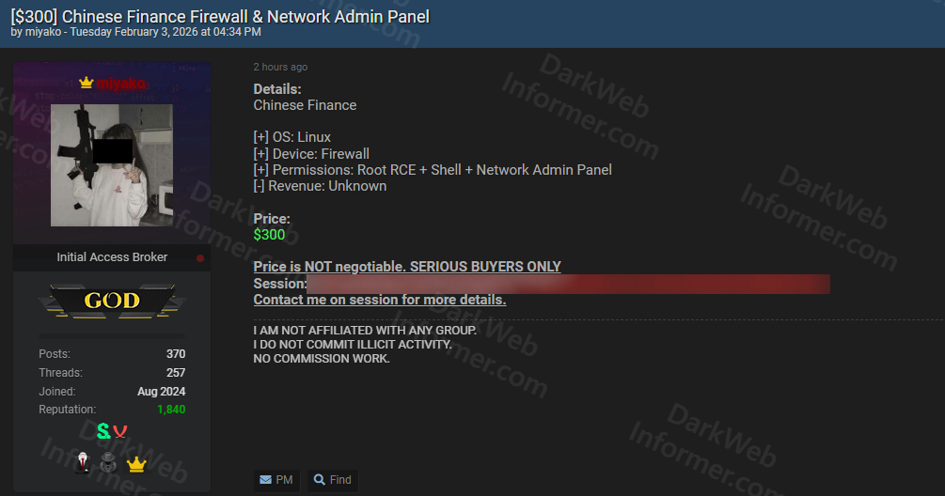
Task: View the user's 257 threads count
Action: click(175, 373)
